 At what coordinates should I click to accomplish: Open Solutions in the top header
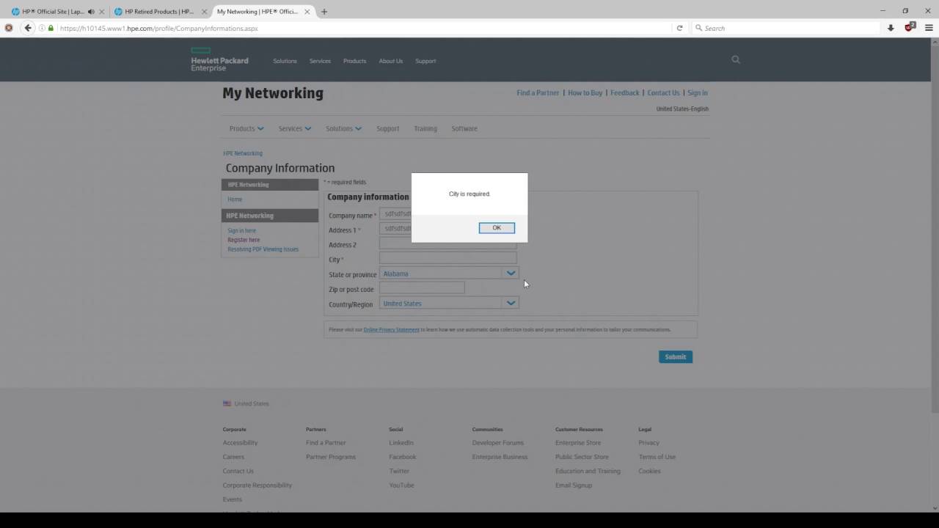click(285, 61)
